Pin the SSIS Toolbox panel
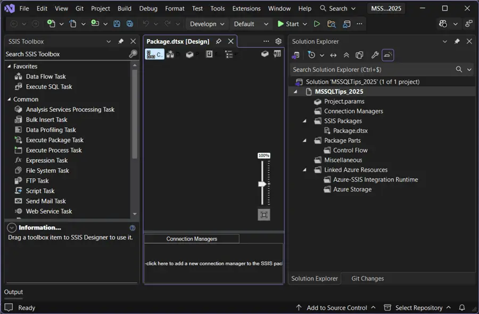This screenshot has height=314, width=479. (x=121, y=41)
